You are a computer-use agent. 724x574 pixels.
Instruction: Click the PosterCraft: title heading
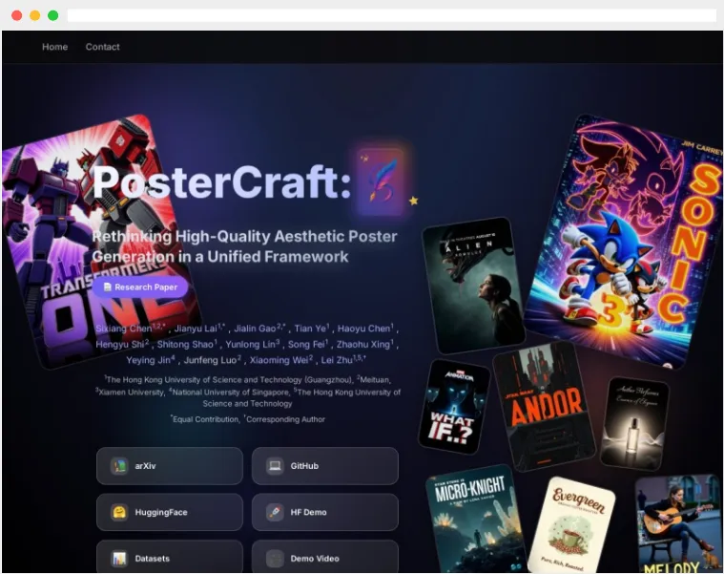click(222, 182)
